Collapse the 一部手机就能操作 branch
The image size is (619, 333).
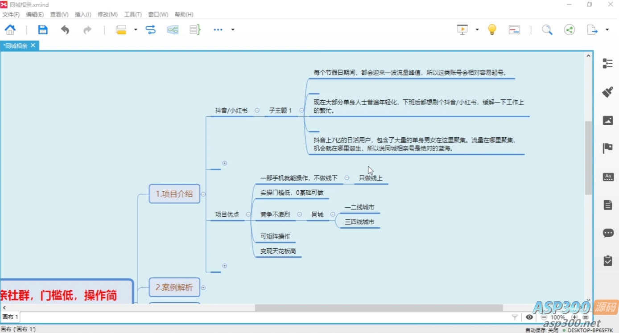point(347,178)
